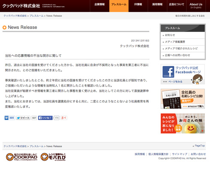Click the Copyright COOKPAD Inc. text
Image resolution: width=210 pixels, height=173 pixels.
pyautogui.click(x=182, y=158)
